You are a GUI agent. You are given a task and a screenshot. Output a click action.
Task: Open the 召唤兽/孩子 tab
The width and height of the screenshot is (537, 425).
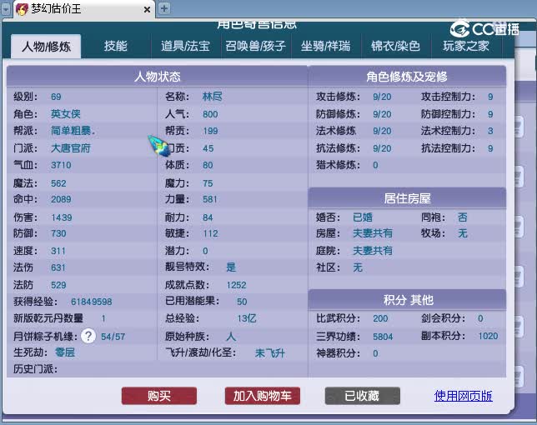point(255,46)
